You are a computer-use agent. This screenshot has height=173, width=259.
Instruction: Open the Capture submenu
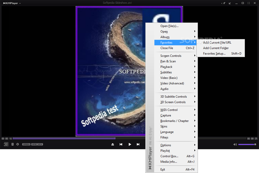point(176,115)
